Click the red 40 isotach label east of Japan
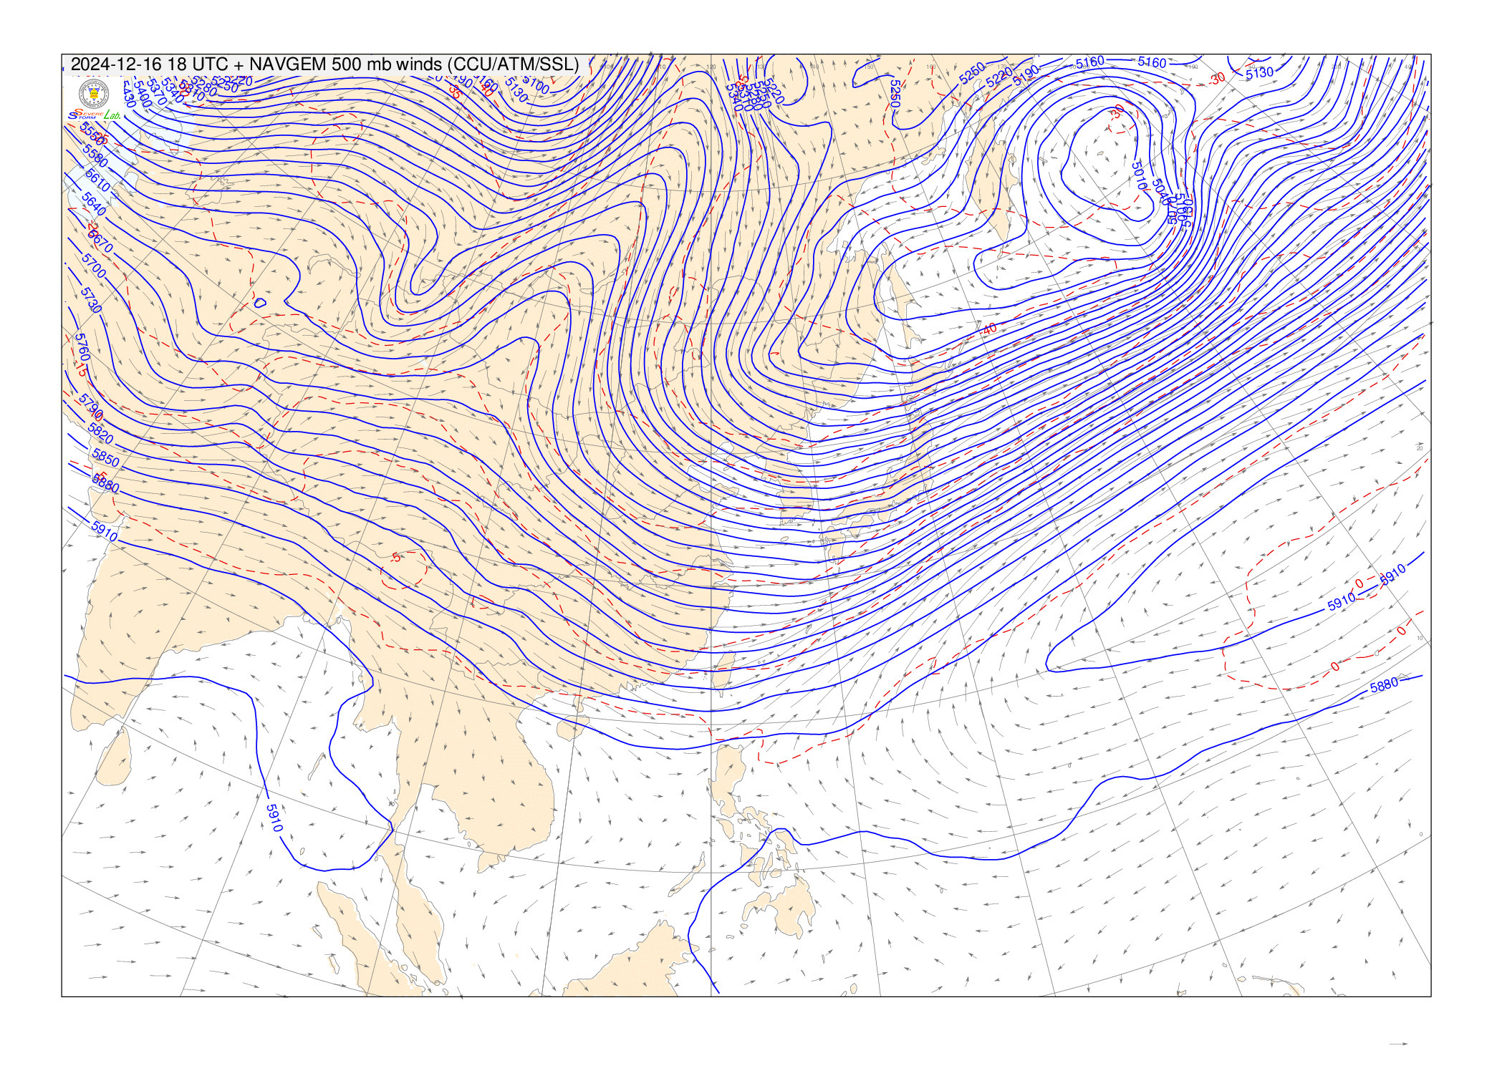 [x=989, y=329]
